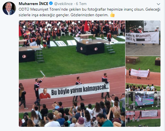Click the blue verified badge
This screenshot has width=165, height=131.
[51, 4]
